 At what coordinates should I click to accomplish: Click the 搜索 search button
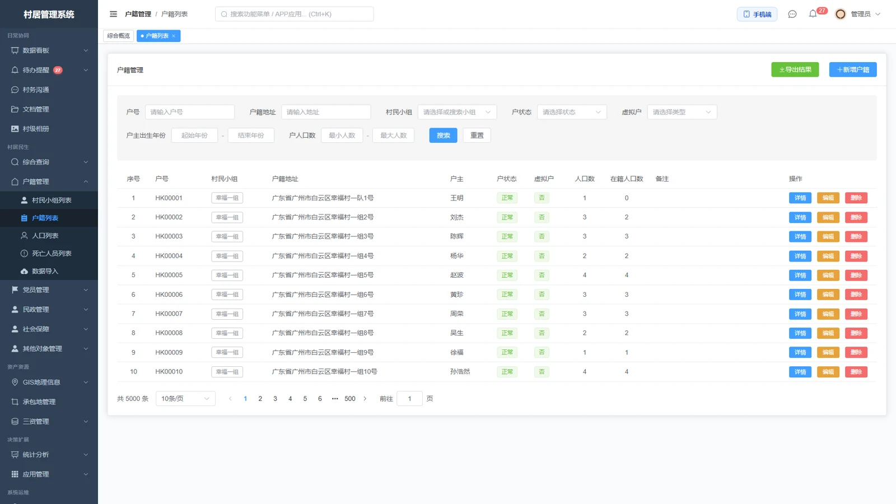coord(444,136)
